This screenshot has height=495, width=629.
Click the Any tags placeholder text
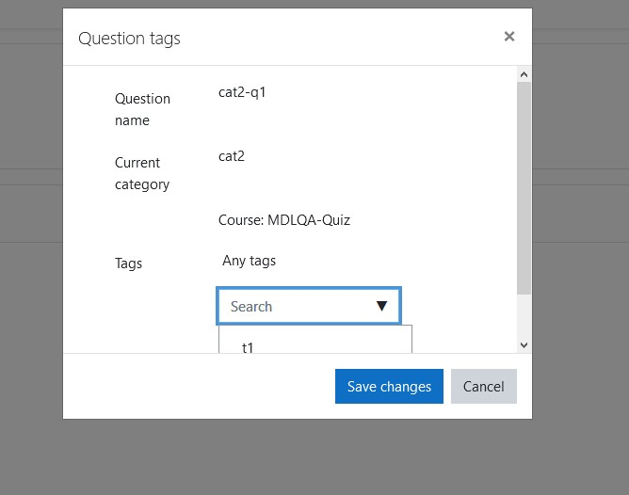coord(250,261)
